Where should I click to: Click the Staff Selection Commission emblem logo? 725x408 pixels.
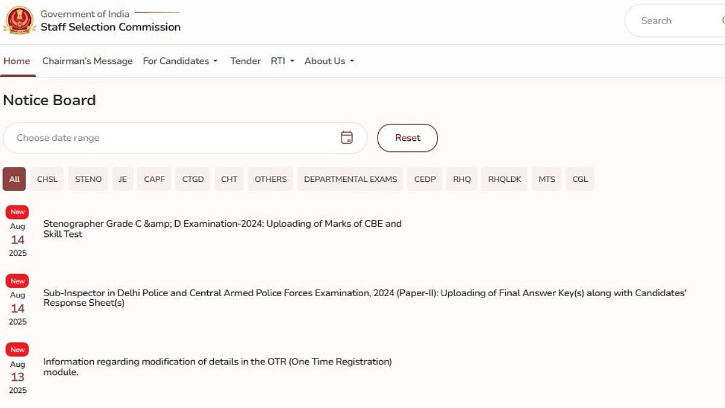coord(19,19)
